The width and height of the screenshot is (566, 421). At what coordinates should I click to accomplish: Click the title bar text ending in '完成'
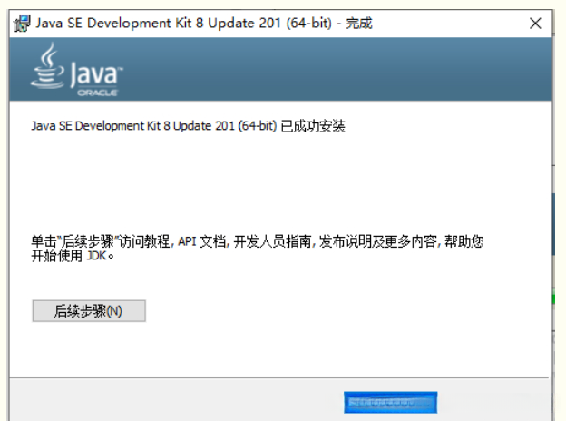point(204,24)
